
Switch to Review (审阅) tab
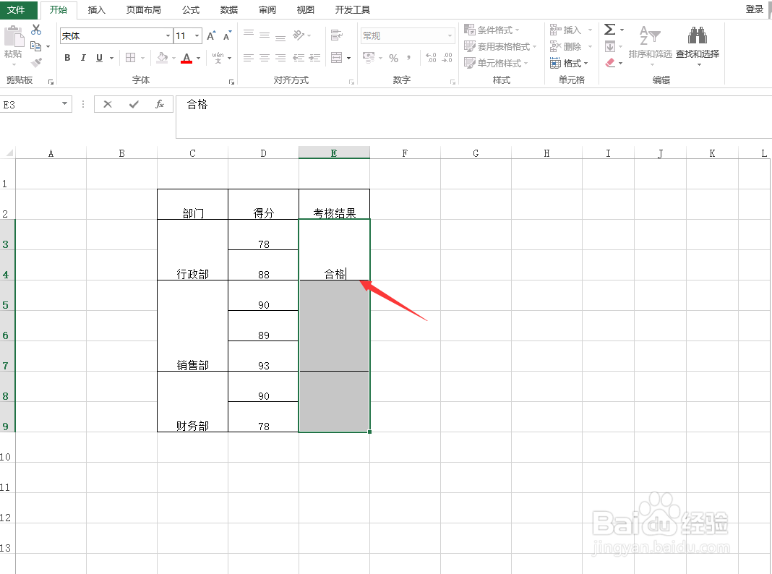point(267,10)
